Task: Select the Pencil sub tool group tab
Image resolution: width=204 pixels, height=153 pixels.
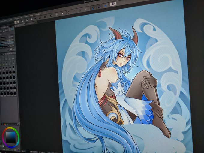Action: pos(6,30)
